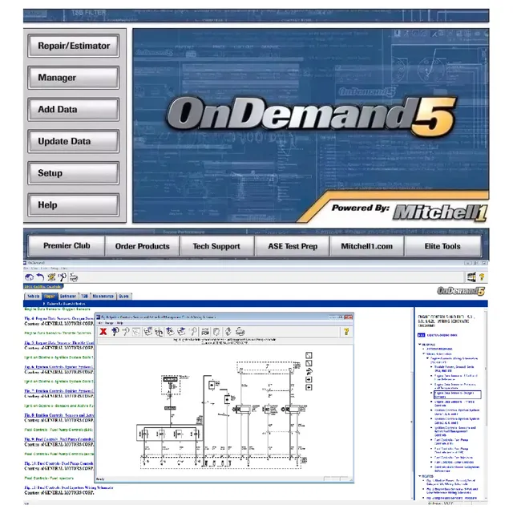Click the left-arrow box icon beside the schematic
The image size is (513, 513).
click(309, 387)
